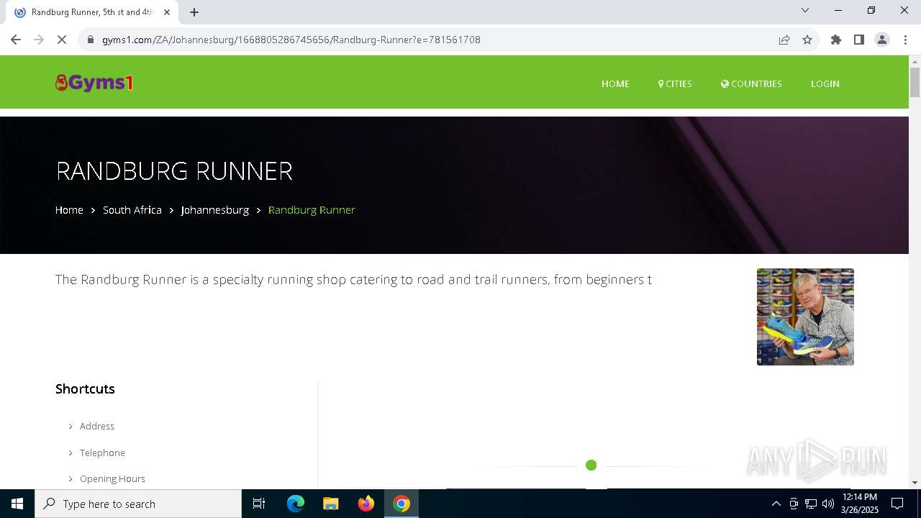Close the Randburg Runner tab
The image size is (921, 518).
[x=167, y=12]
